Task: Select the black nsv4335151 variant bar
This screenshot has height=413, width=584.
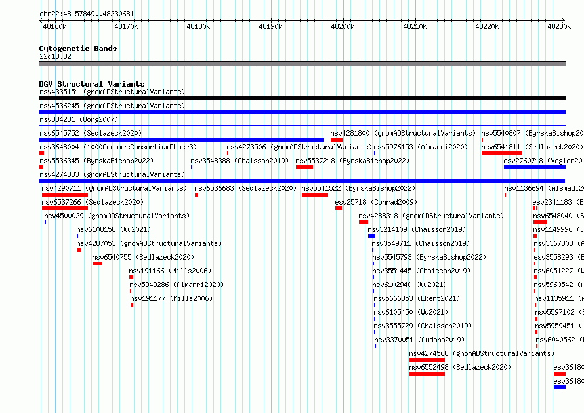Action: point(302,98)
